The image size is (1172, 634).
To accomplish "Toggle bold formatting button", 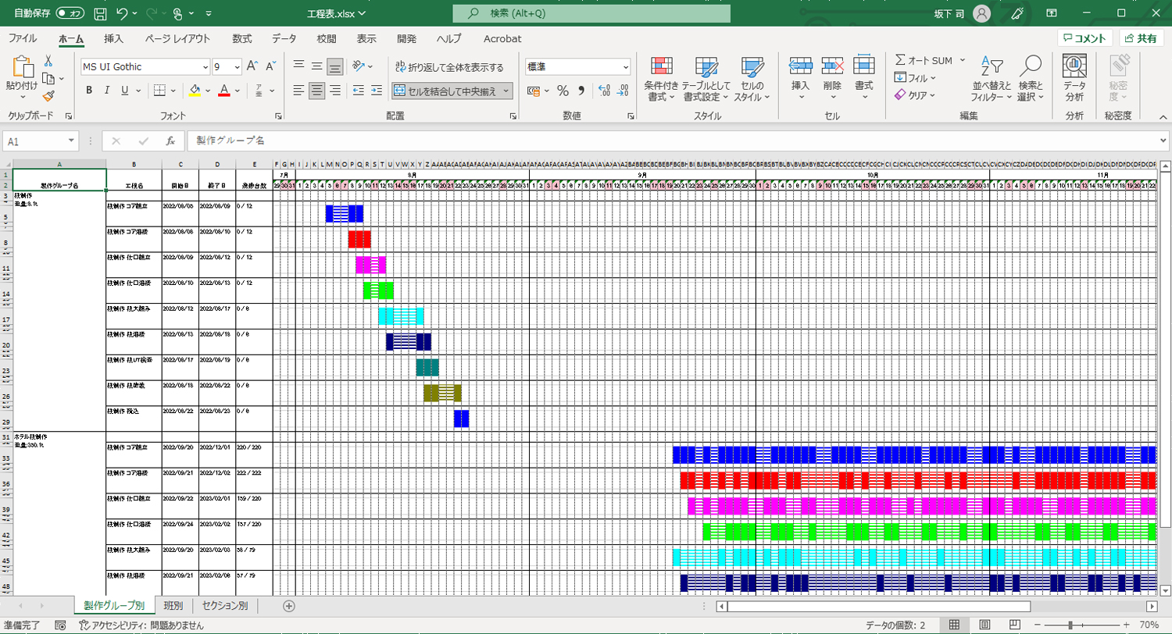I will click(89, 91).
